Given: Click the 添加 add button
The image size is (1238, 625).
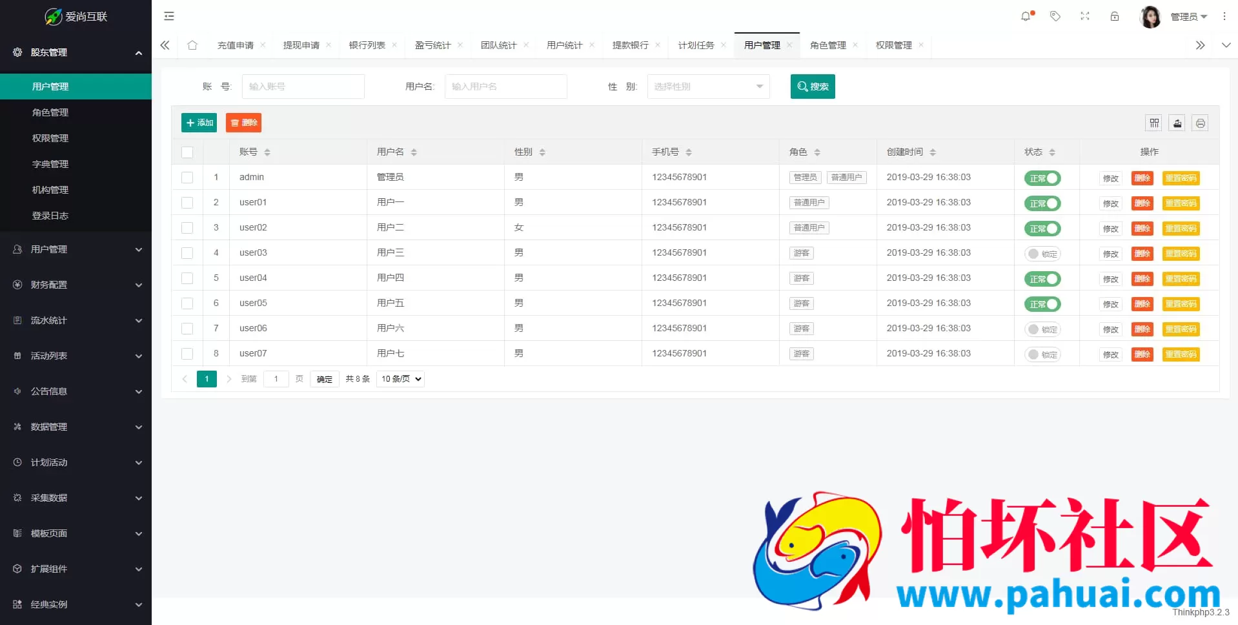Looking at the screenshot, I should [x=199, y=122].
